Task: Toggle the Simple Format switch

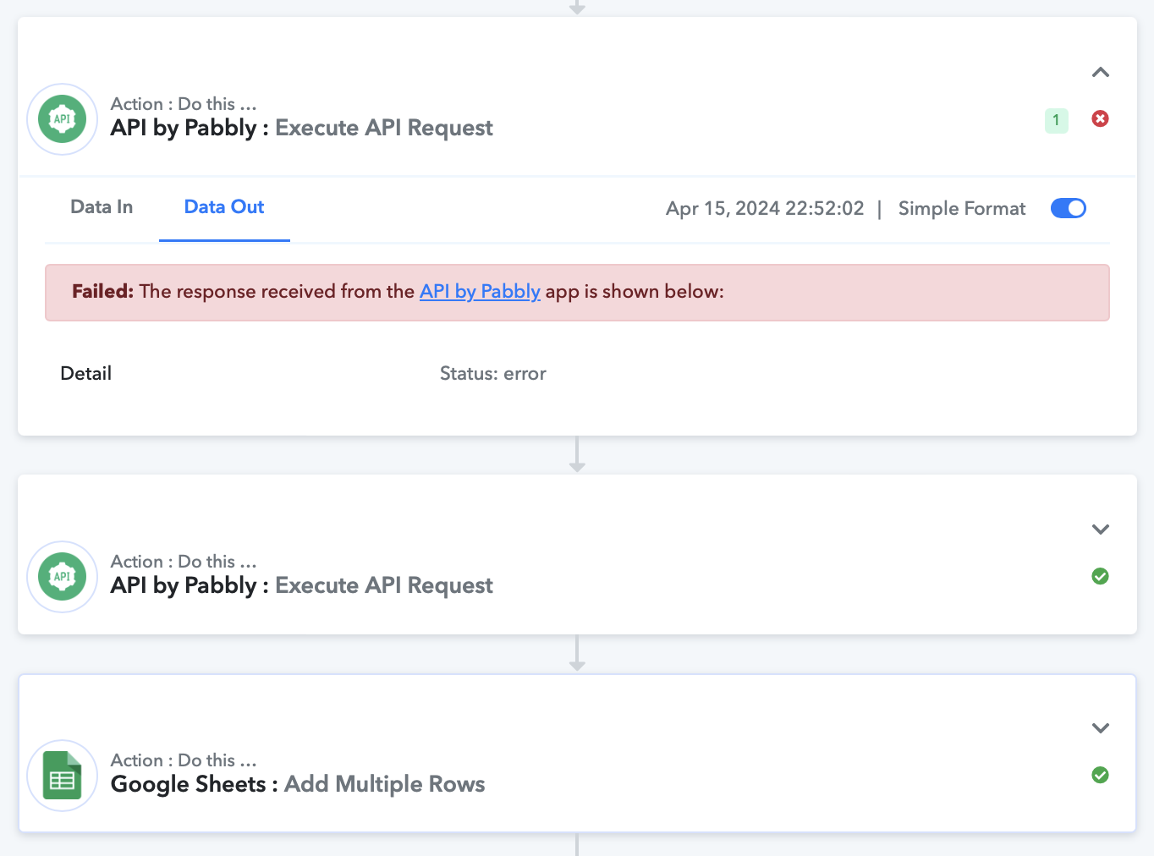Action: 1069,208
